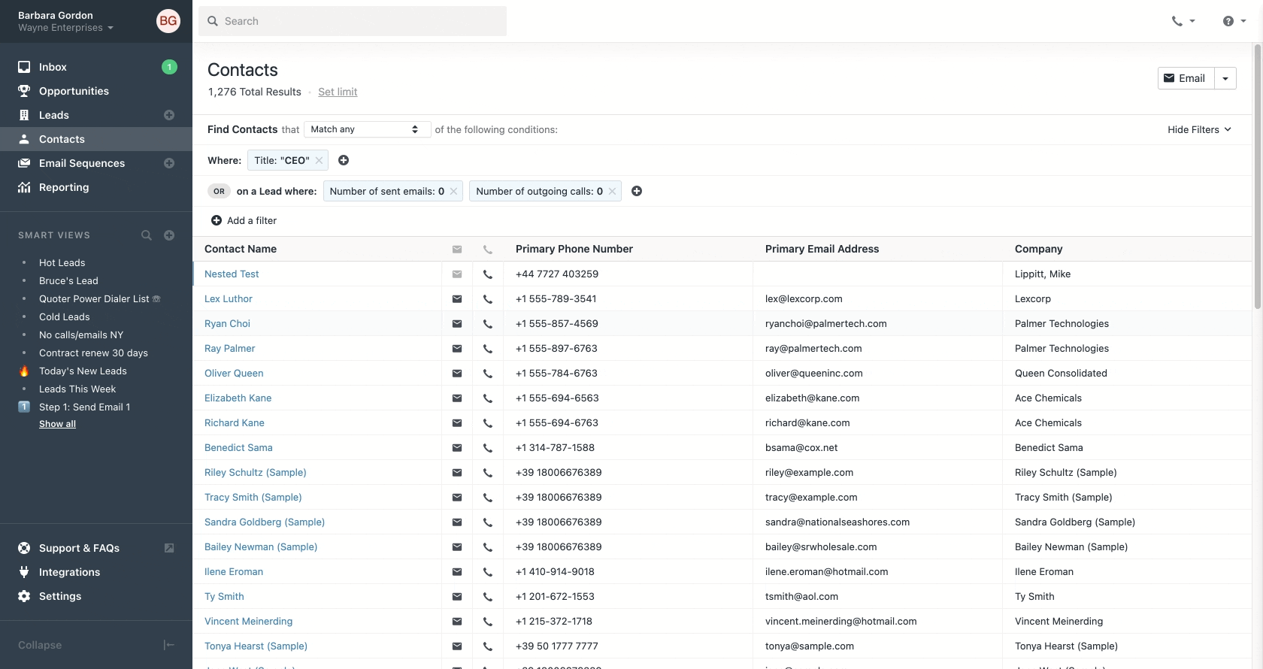
Task: Click email icon in Riley Schultz row
Action: [x=457, y=473]
